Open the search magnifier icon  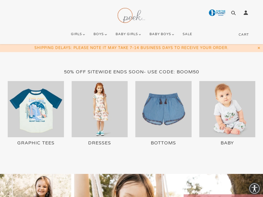click(233, 13)
